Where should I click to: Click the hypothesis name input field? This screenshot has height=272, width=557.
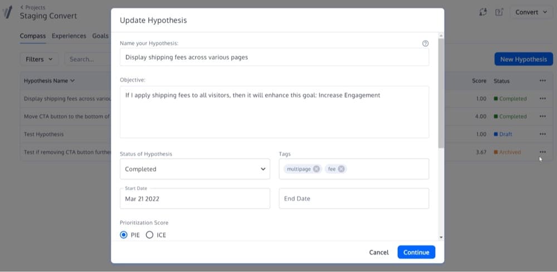pyautogui.click(x=274, y=57)
